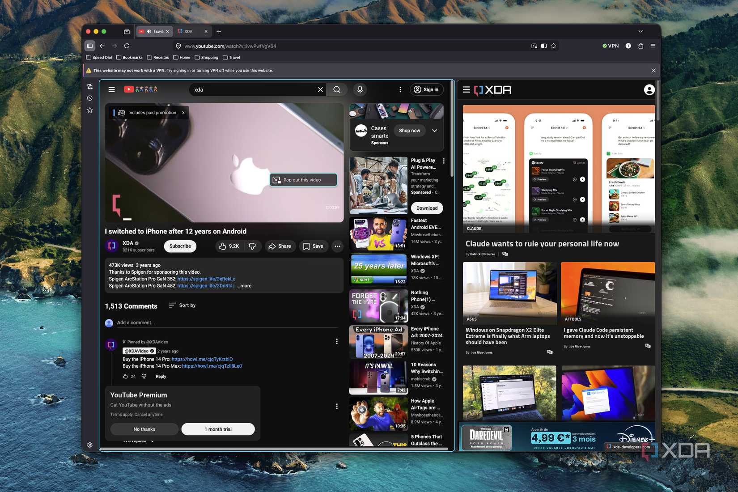Toggle the VPN badge
Image resolution: width=738 pixels, height=492 pixels.
[611, 46]
